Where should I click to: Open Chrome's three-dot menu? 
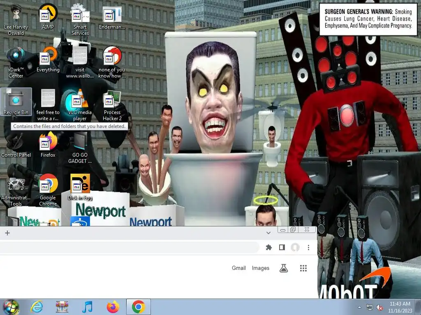pos(308,247)
